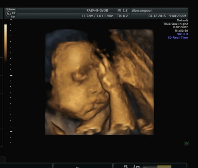Click the TIs 0.2 indicator
This screenshot has height=168, width=198.
[x=123, y=16]
